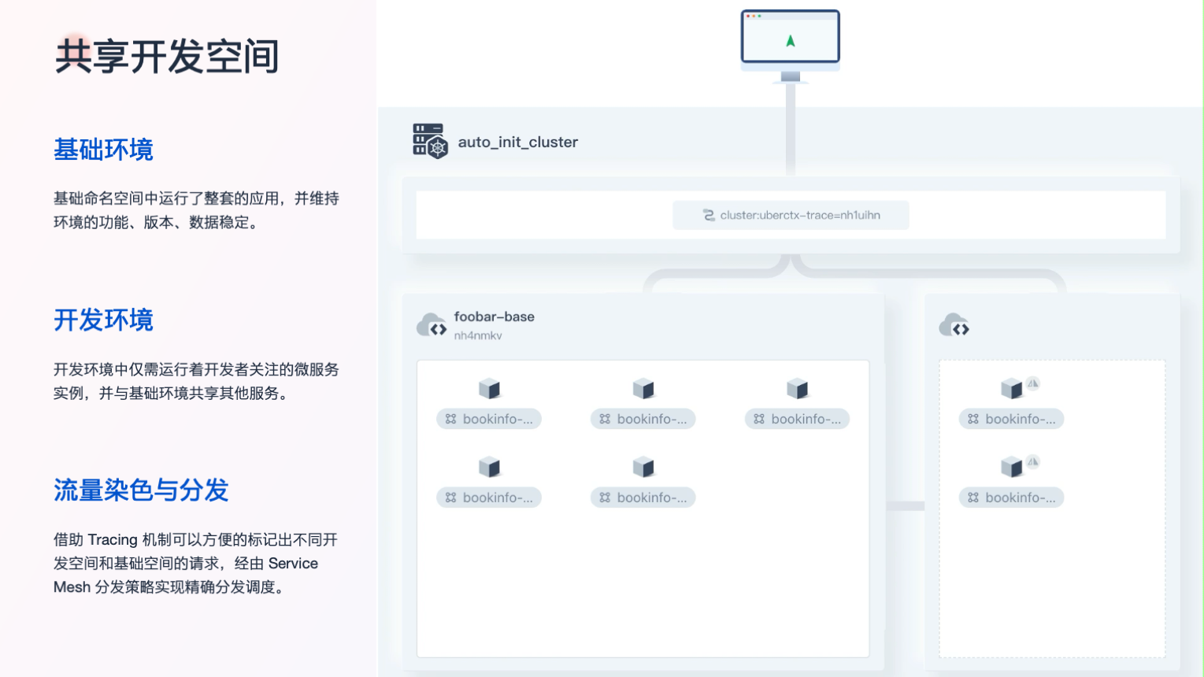Open the last bookinfo pill in foobar-base top row
The height and width of the screenshot is (677, 1204).
pyautogui.click(x=797, y=419)
